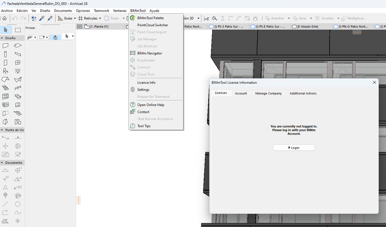The height and width of the screenshot is (227, 386).
Task: Select the Line drawing tool
Action: 5,204
